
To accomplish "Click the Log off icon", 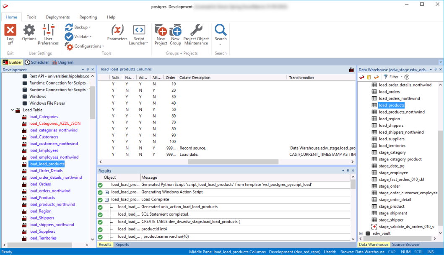I will click(x=10, y=31).
